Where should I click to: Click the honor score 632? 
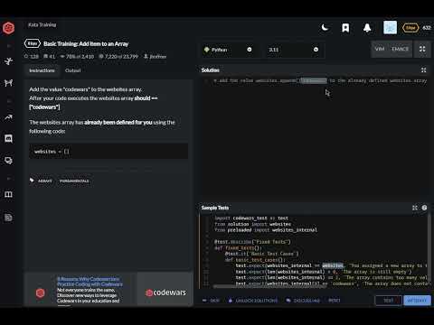426,28
